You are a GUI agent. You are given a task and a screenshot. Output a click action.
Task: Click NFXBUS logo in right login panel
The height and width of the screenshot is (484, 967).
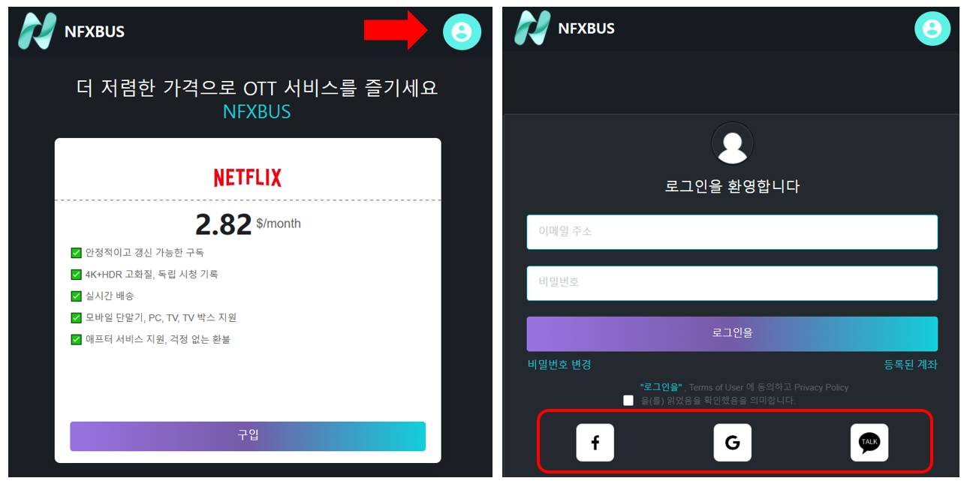[x=532, y=28]
